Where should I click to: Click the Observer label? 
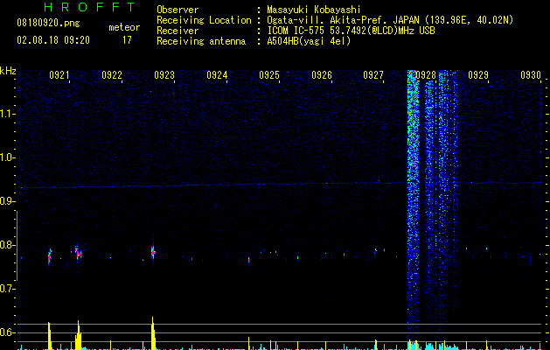coord(178,10)
